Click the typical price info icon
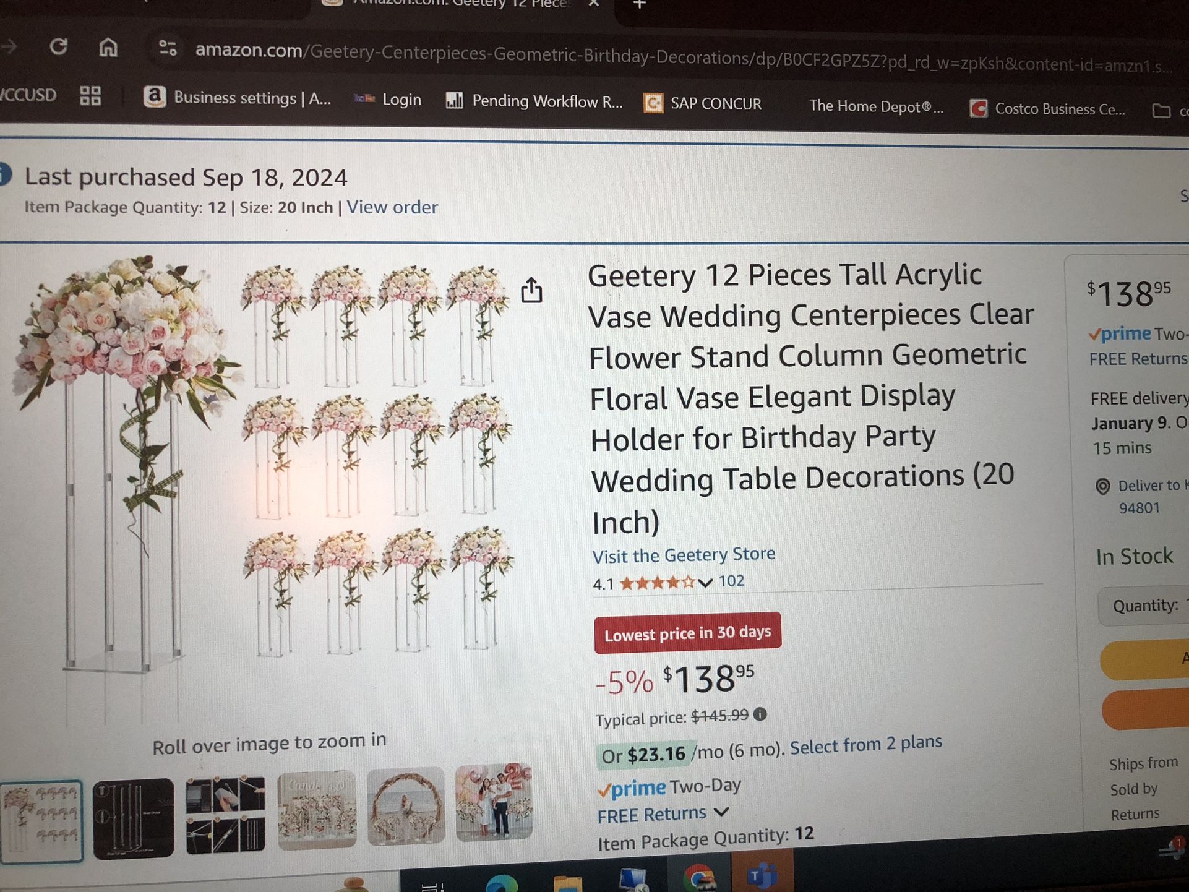1189x892 pixels. [x=760, y=714]
